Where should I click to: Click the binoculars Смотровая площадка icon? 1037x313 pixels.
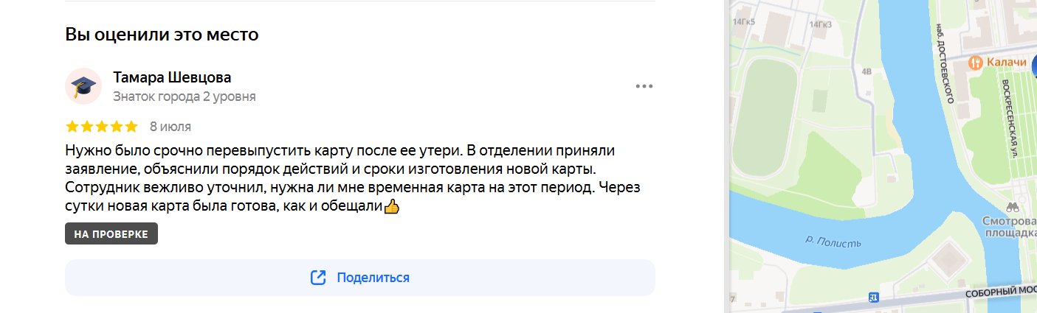(1013, 208)
